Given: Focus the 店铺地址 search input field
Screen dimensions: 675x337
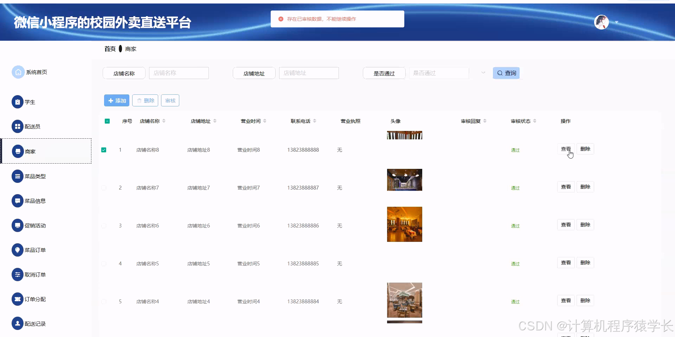Looking at the screenshot, I should pos(309,73).
